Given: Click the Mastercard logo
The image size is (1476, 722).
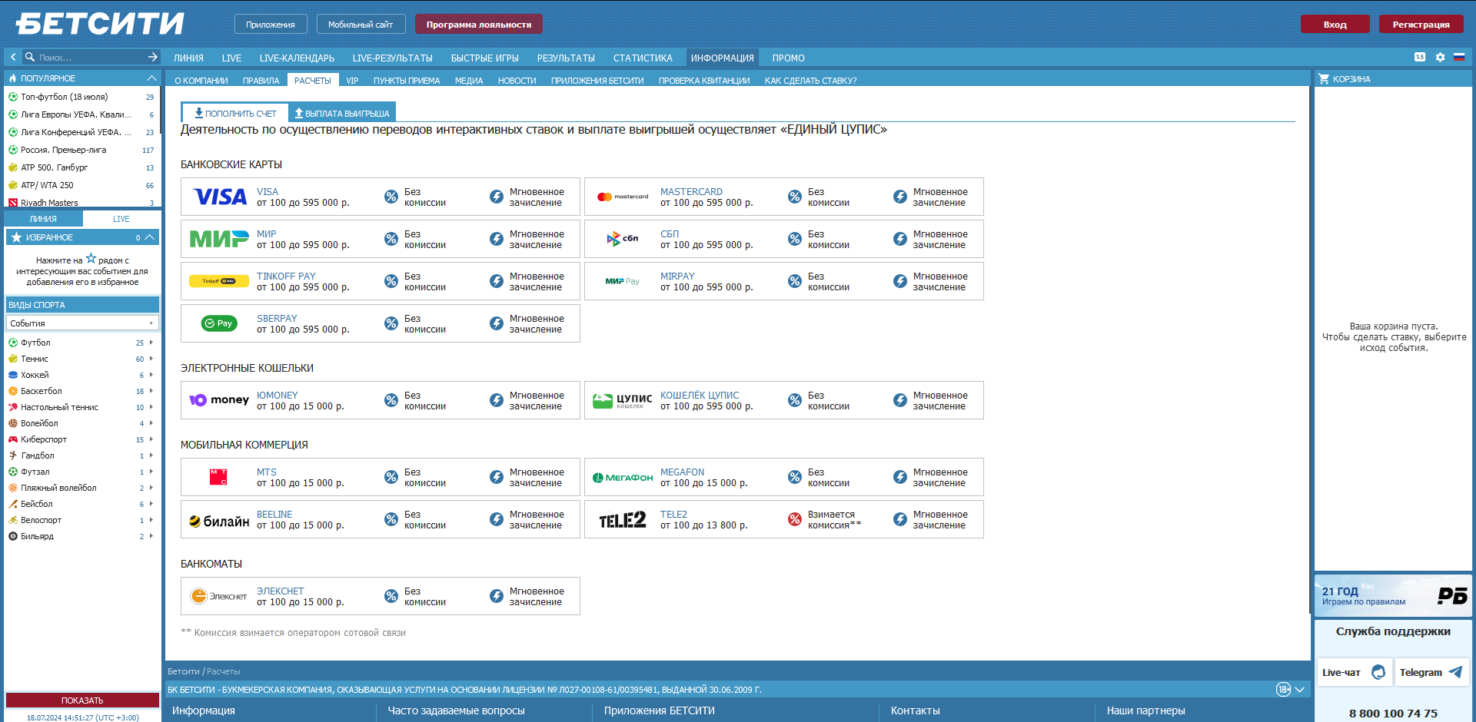Looking at the screenshot, I should point(623,197).
